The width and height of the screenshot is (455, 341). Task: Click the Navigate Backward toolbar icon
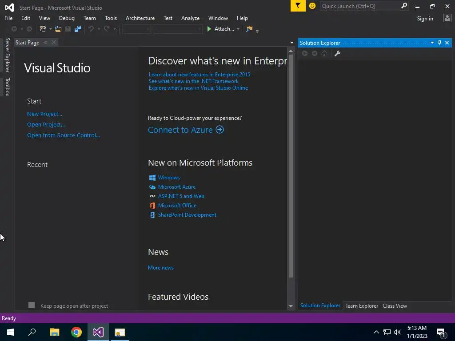(14, 29)
